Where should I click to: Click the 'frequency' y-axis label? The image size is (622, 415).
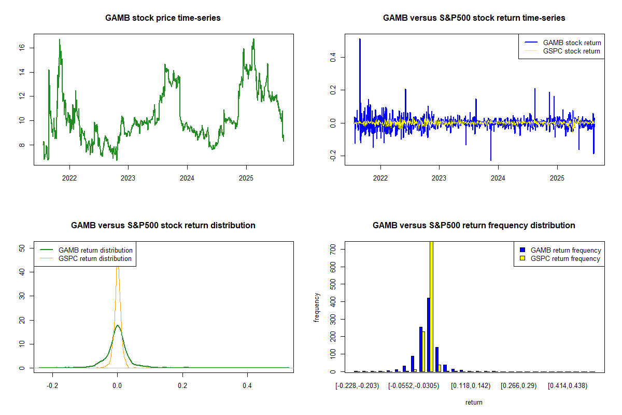[x=317, y=308]
